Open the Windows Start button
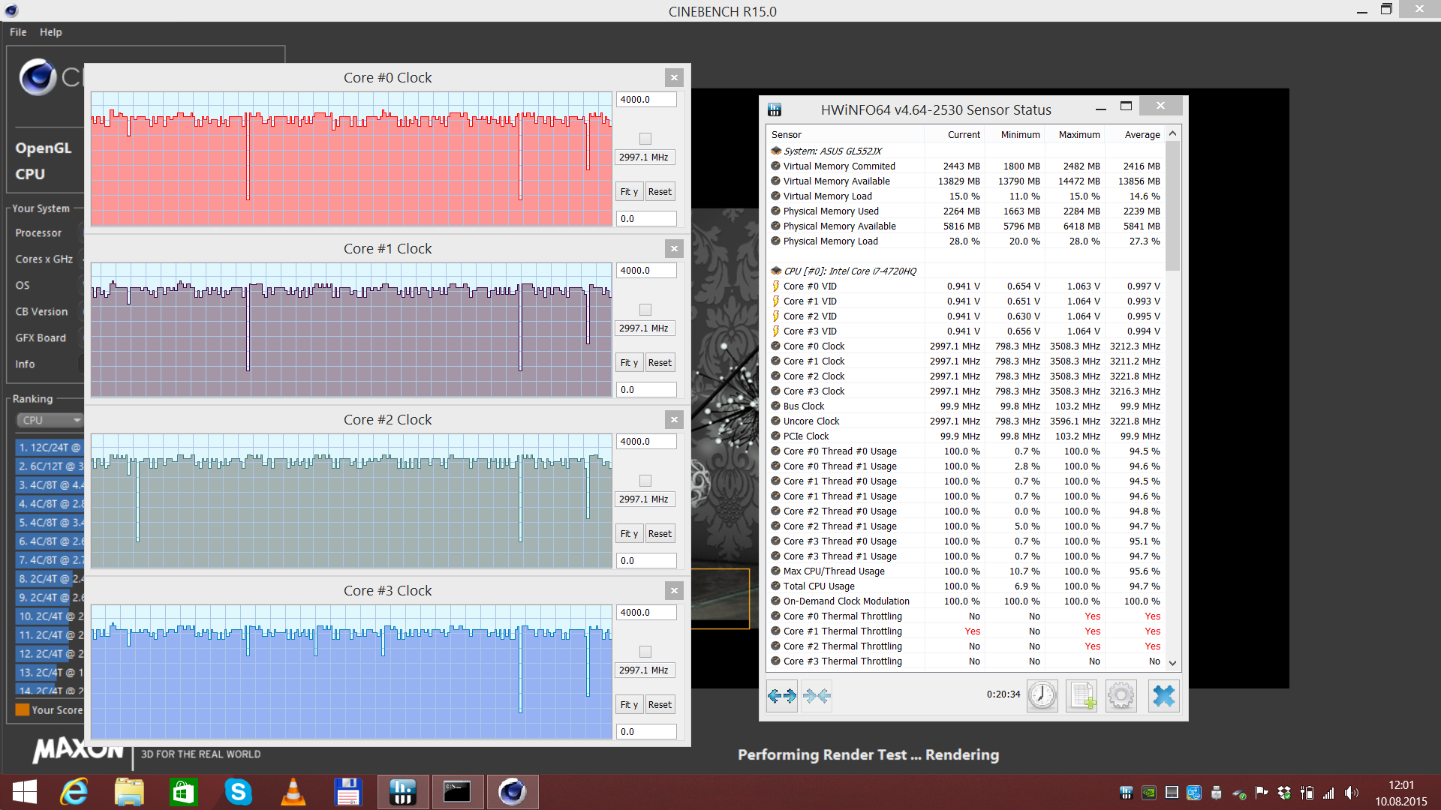The height and width of the screenshot is (810, 1441). (x=24, y=792)
